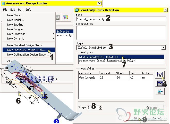Open the Info menu
Image resolution: width=170 pixels, height=124 pixels.
[29, 10]
